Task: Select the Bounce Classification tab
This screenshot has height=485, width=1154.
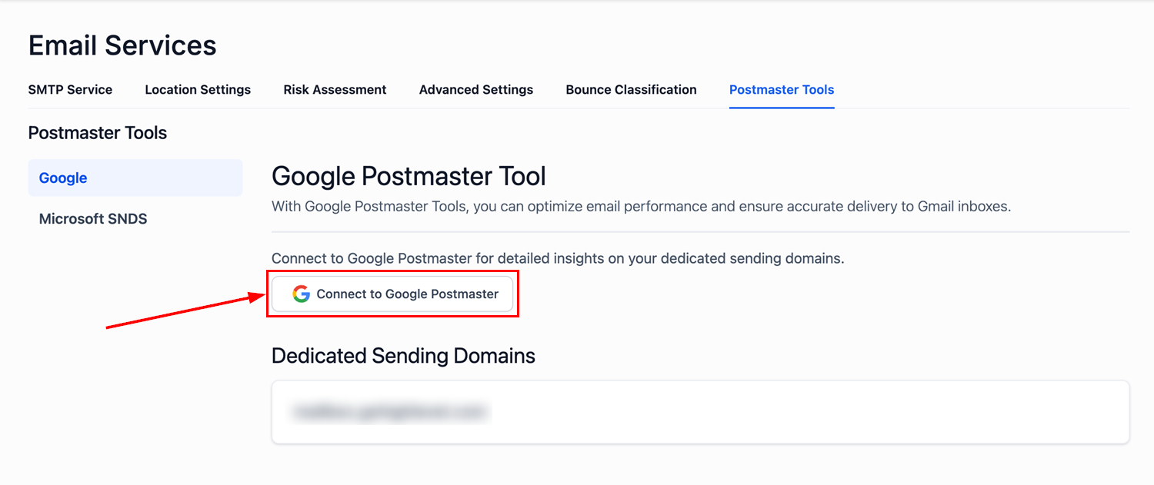Action: point(631,90)
